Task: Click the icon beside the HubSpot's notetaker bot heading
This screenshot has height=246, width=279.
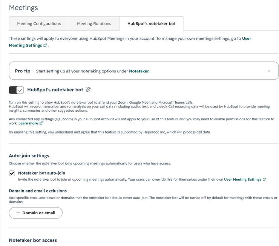Action: click(88, 89)
